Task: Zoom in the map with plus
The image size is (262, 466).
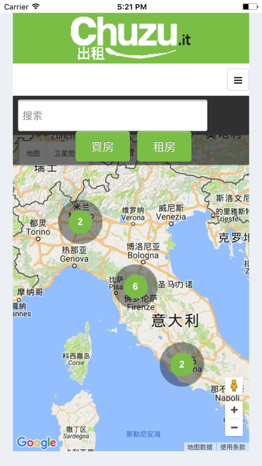Action: pos(234,410)
